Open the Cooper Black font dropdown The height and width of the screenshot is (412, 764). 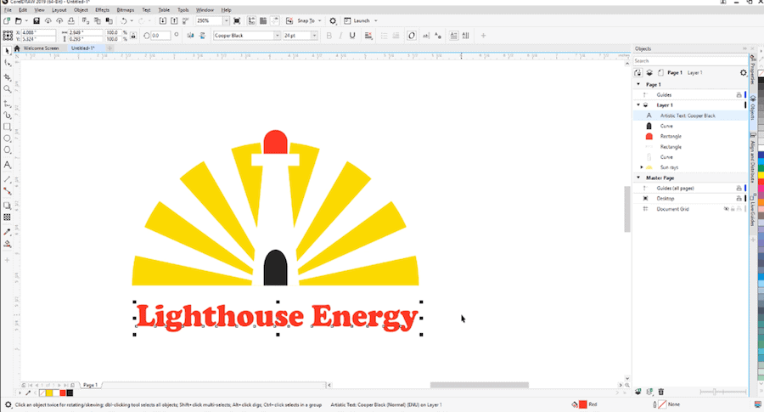point(277,36)
